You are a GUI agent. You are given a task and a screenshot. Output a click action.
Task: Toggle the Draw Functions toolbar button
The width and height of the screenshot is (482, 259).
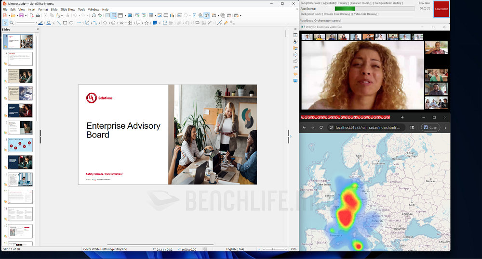tap(207, 15)
